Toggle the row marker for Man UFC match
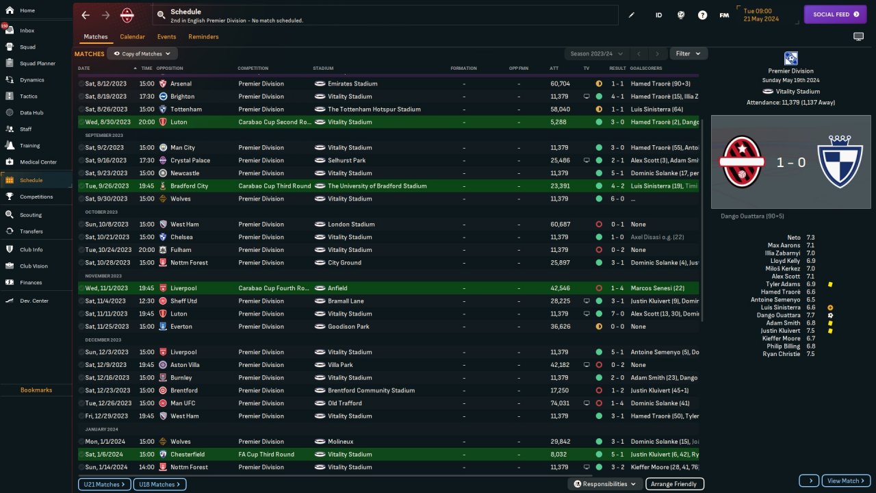Screen dimensions: 876x493 81,403
